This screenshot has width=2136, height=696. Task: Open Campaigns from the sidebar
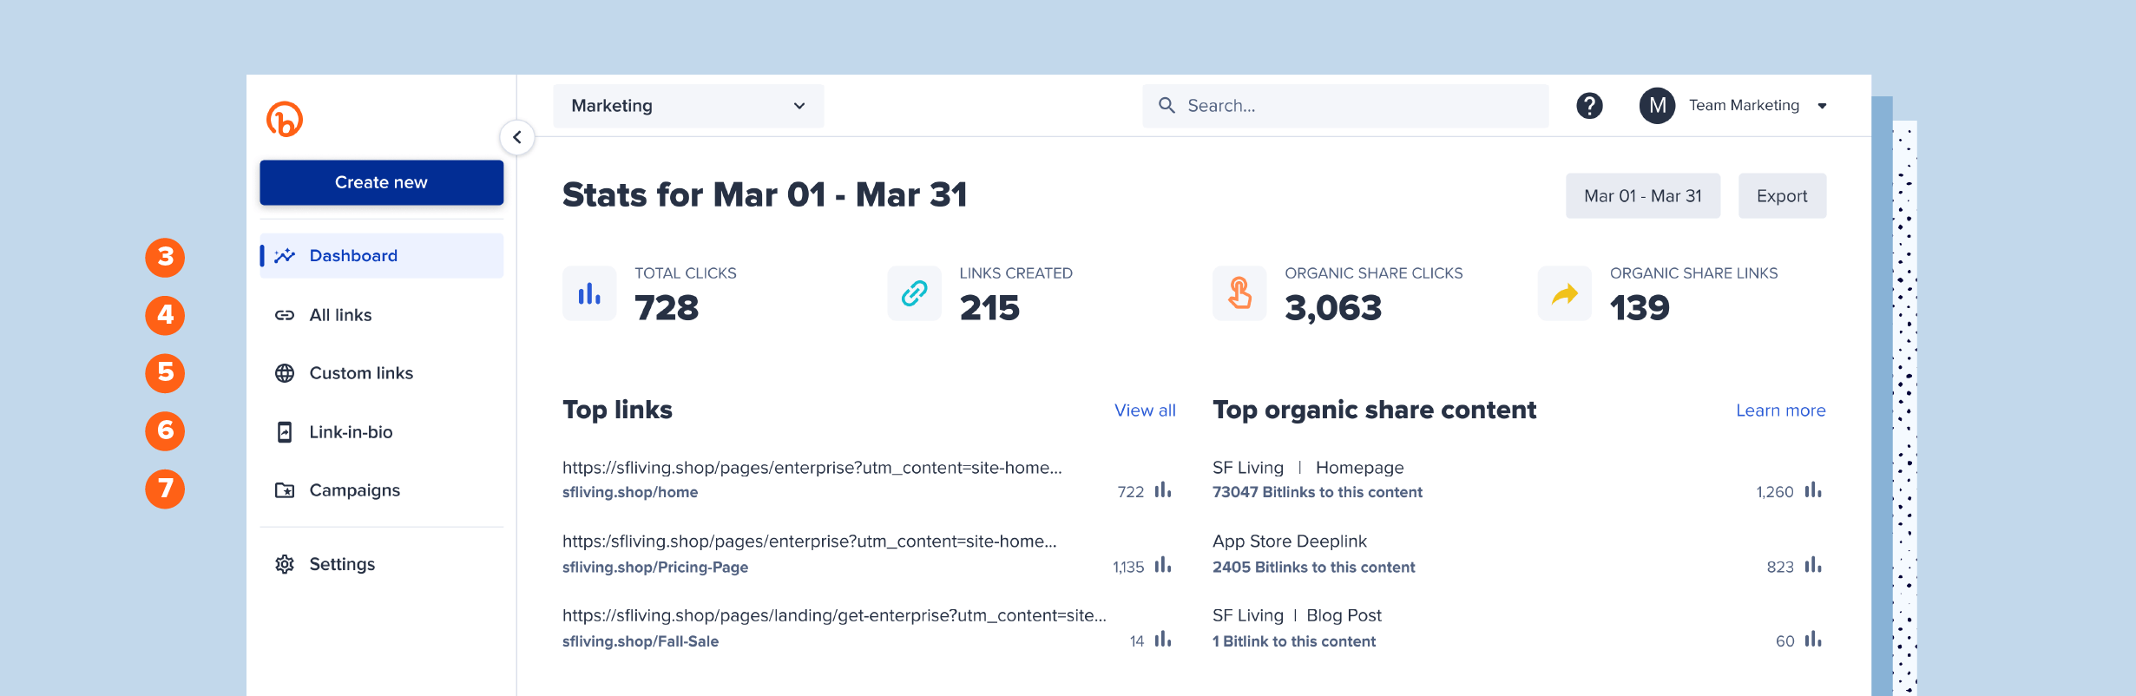[354, 490]
